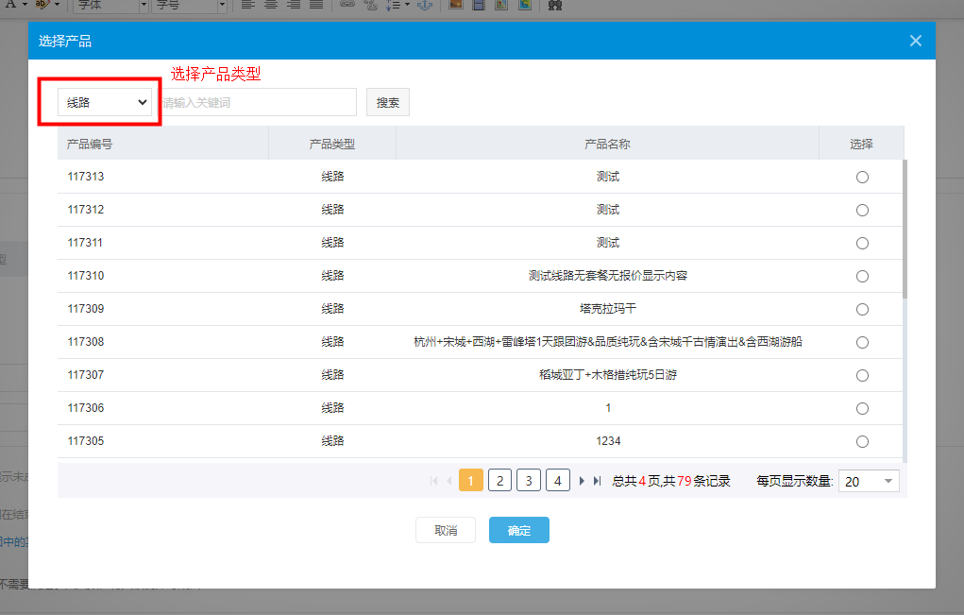Switch to page 4
This screenshot has width=964, height=615.
(x=558, y=481)
